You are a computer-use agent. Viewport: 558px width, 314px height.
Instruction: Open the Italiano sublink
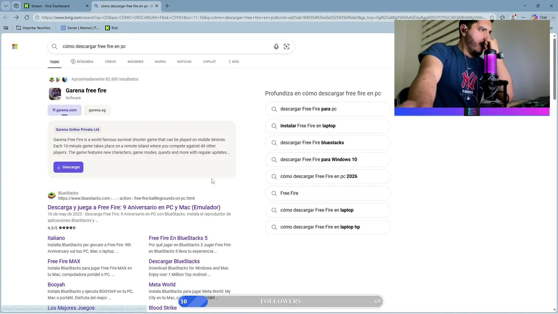click(56, 238)
